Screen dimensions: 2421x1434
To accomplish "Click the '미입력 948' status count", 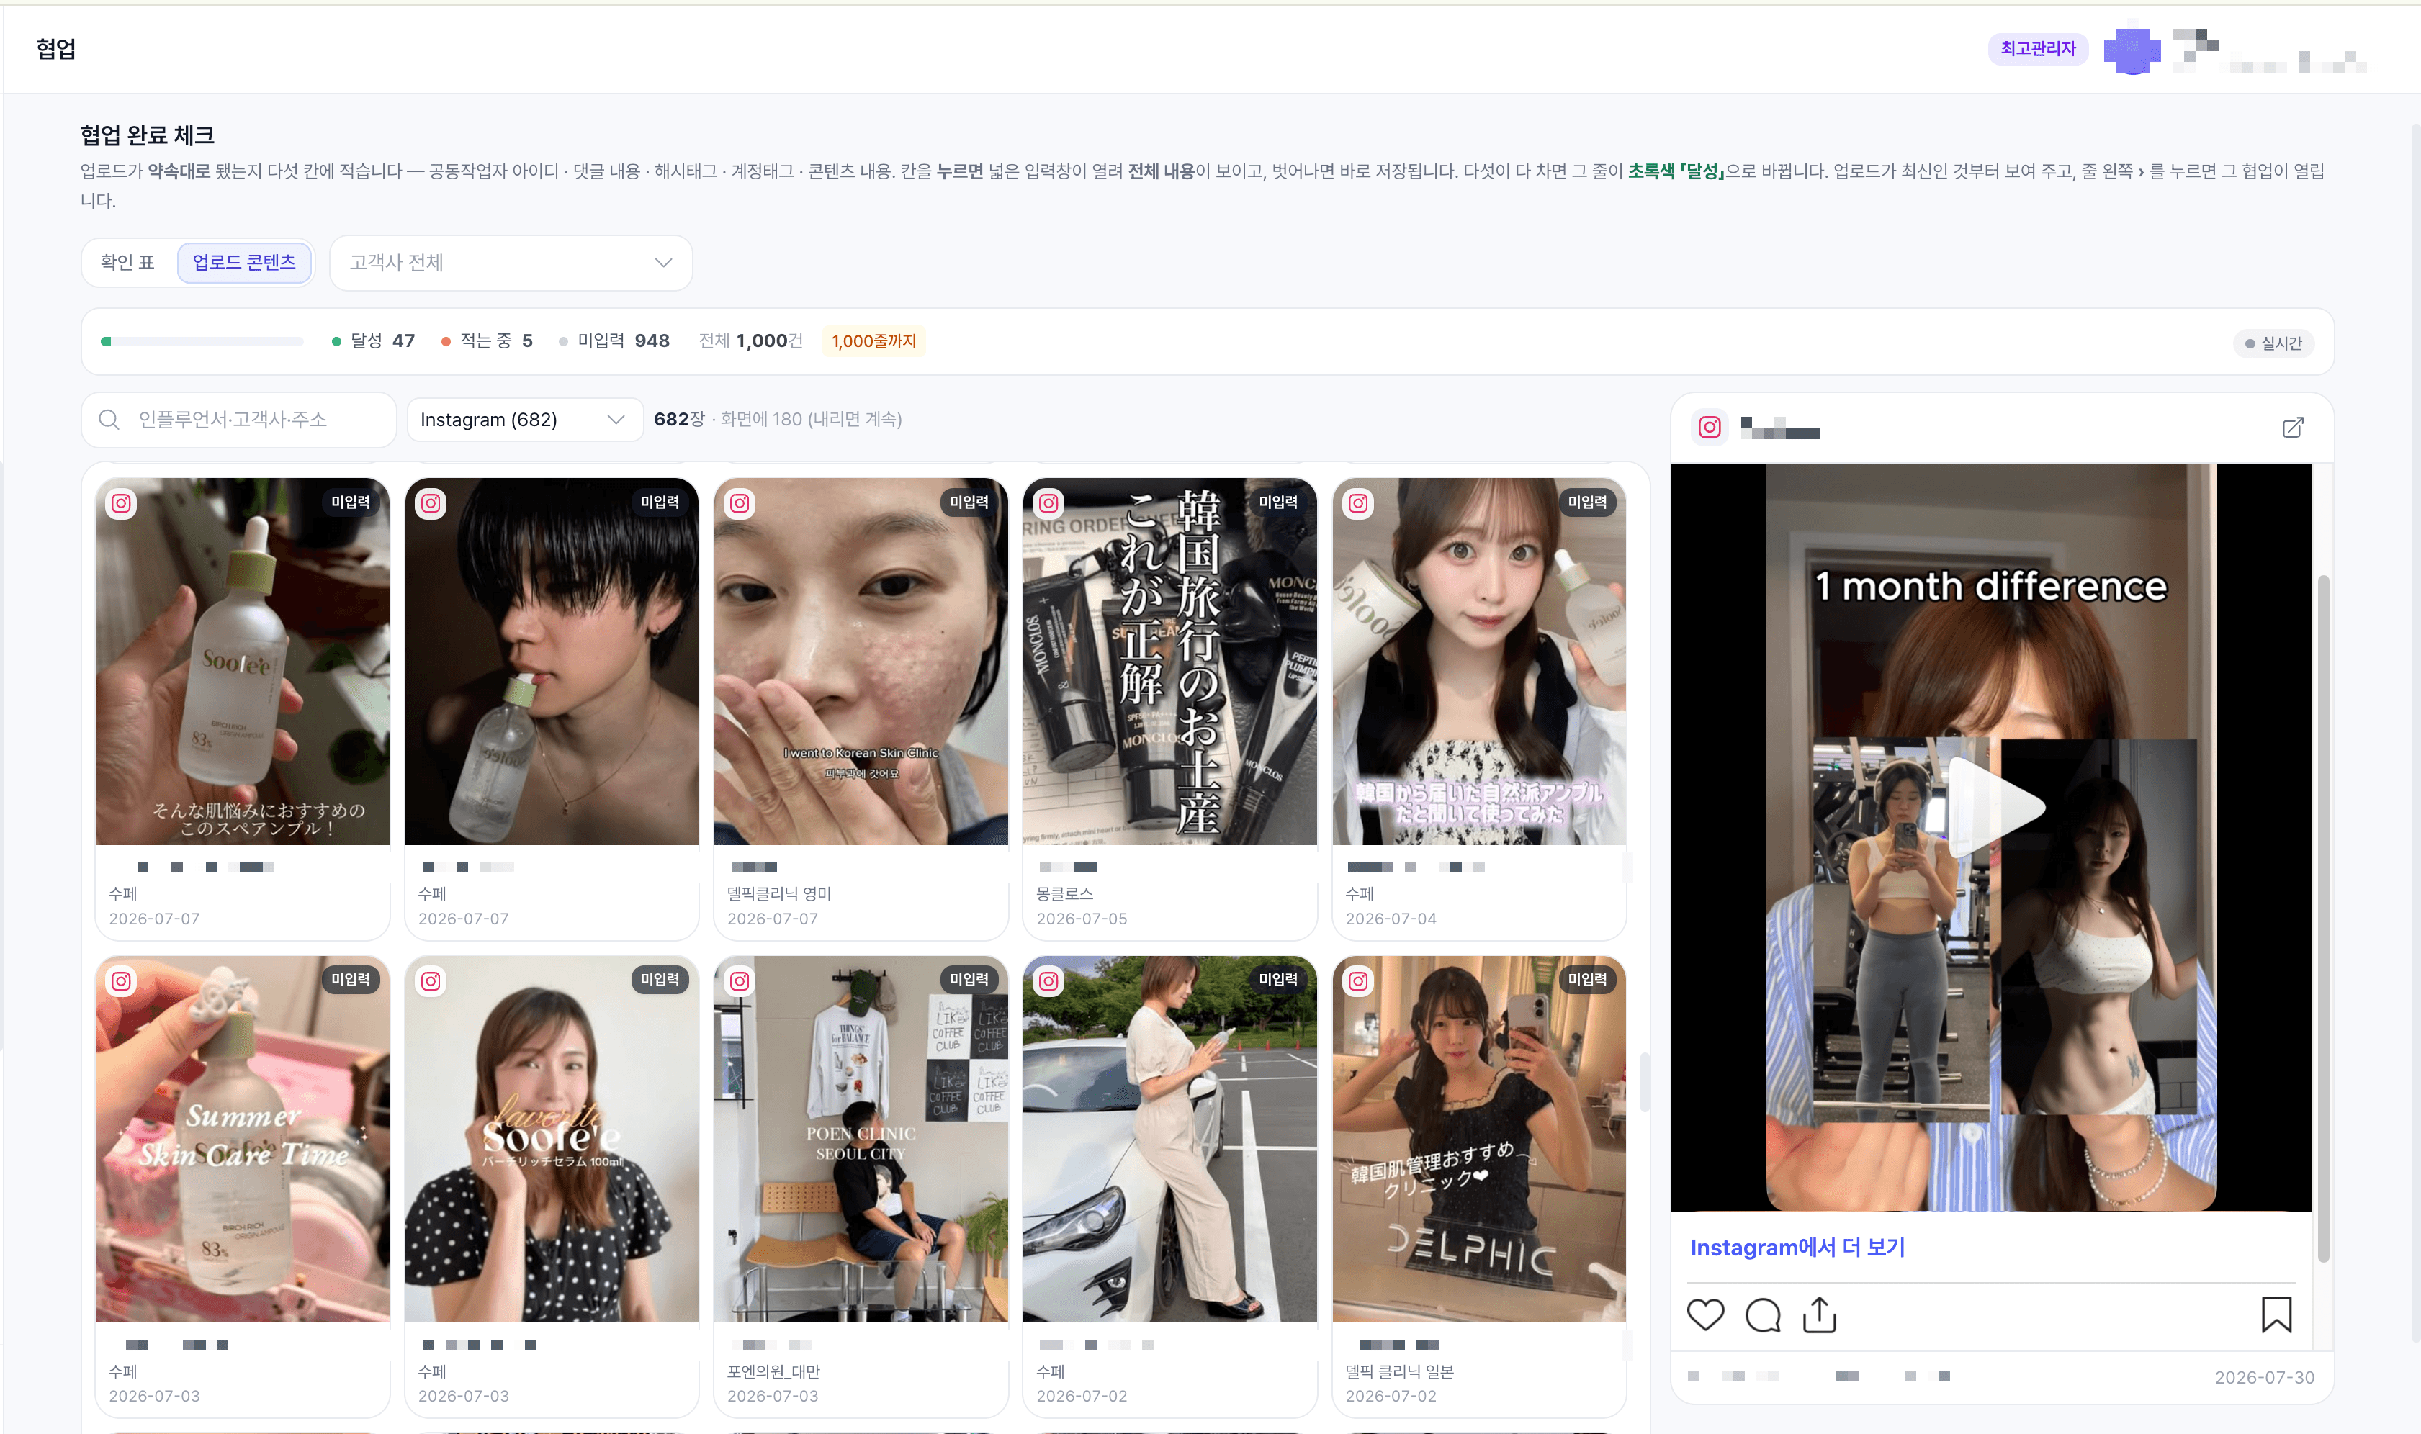I will point(615,341).
